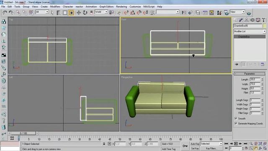This screenshot has width=268, height=151.
Task: Click the Set Key button
Action: [x=195, y=148]
